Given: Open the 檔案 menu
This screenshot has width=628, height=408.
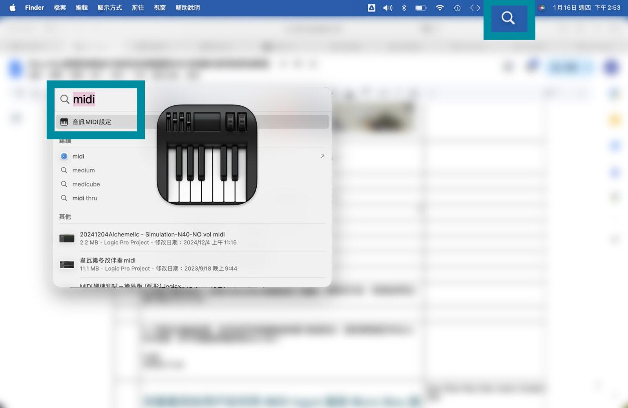Looking at the screenshot, I should point(60,8).
